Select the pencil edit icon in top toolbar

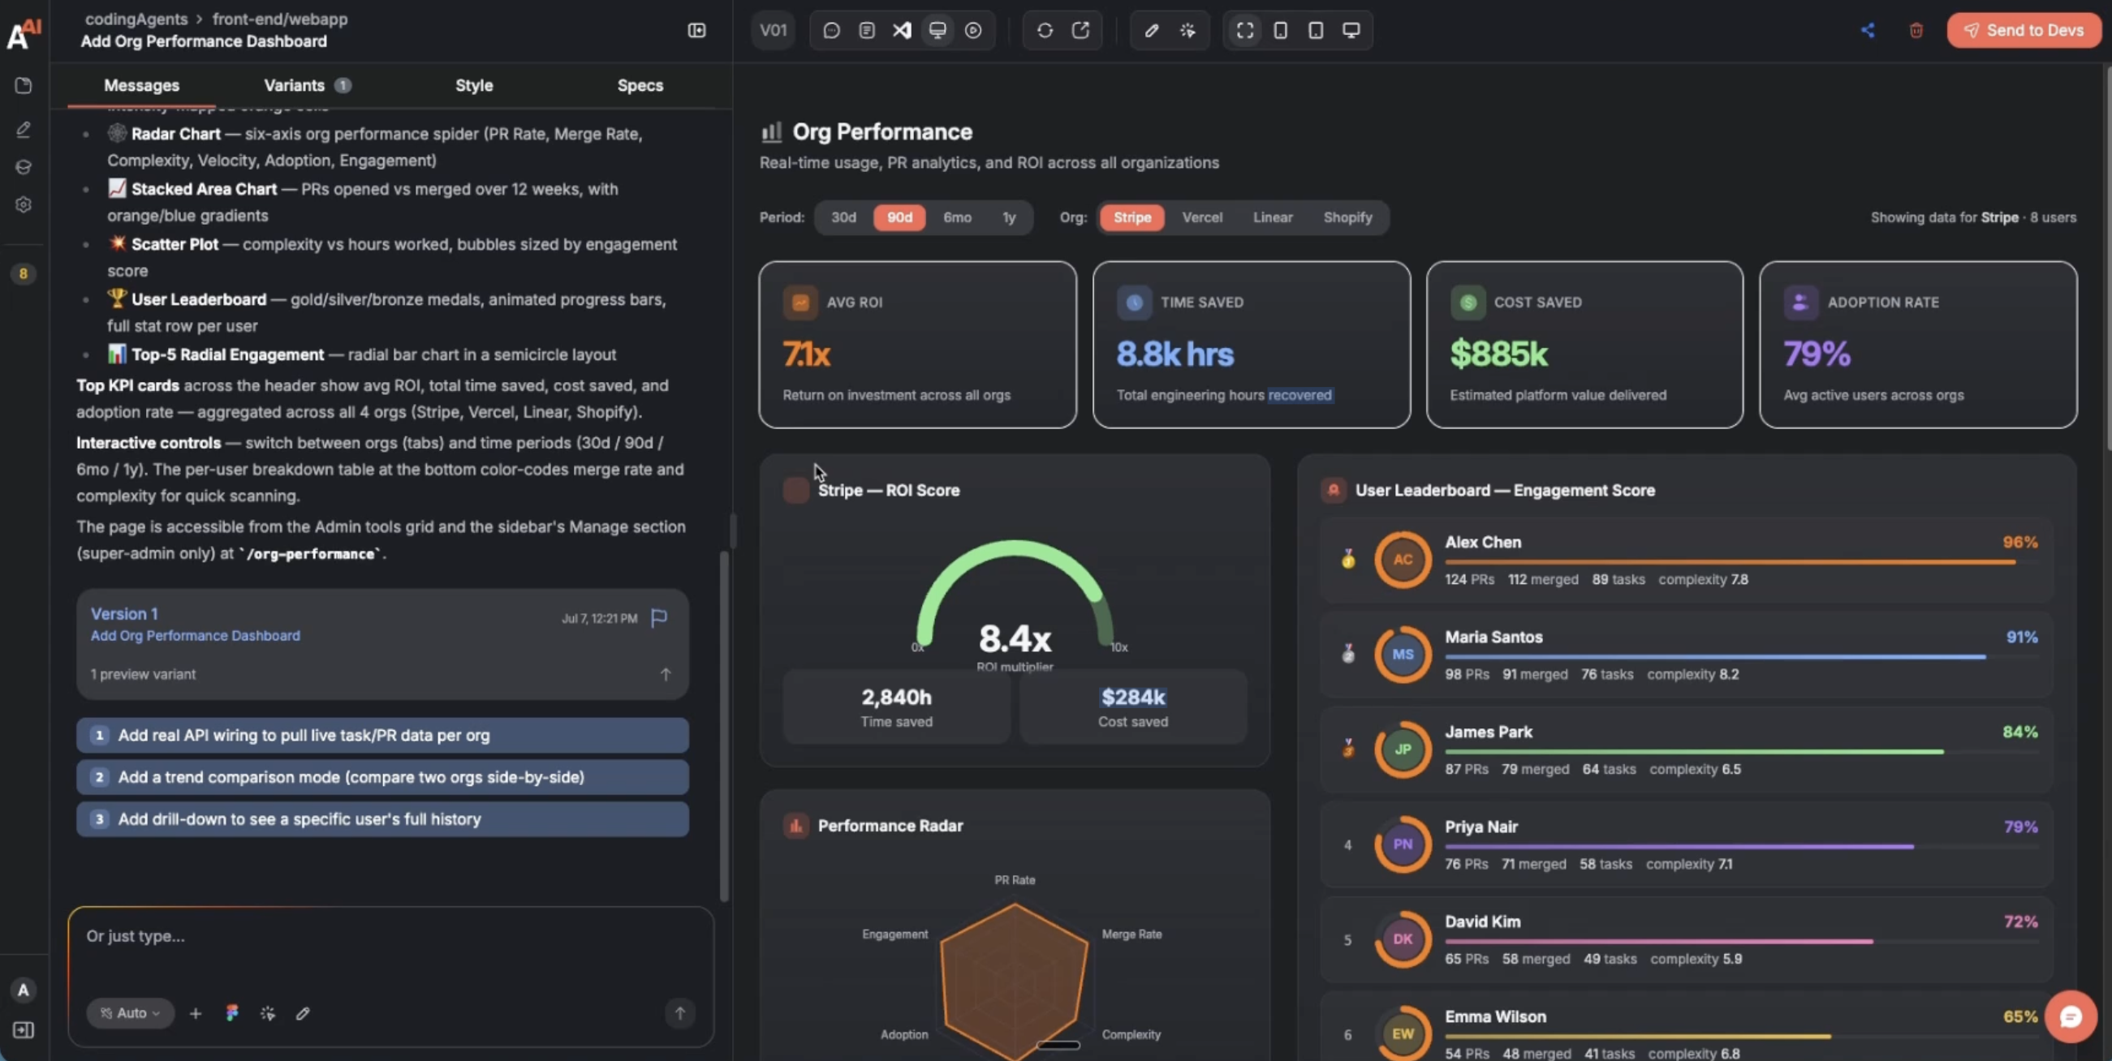coord(1152,30)
